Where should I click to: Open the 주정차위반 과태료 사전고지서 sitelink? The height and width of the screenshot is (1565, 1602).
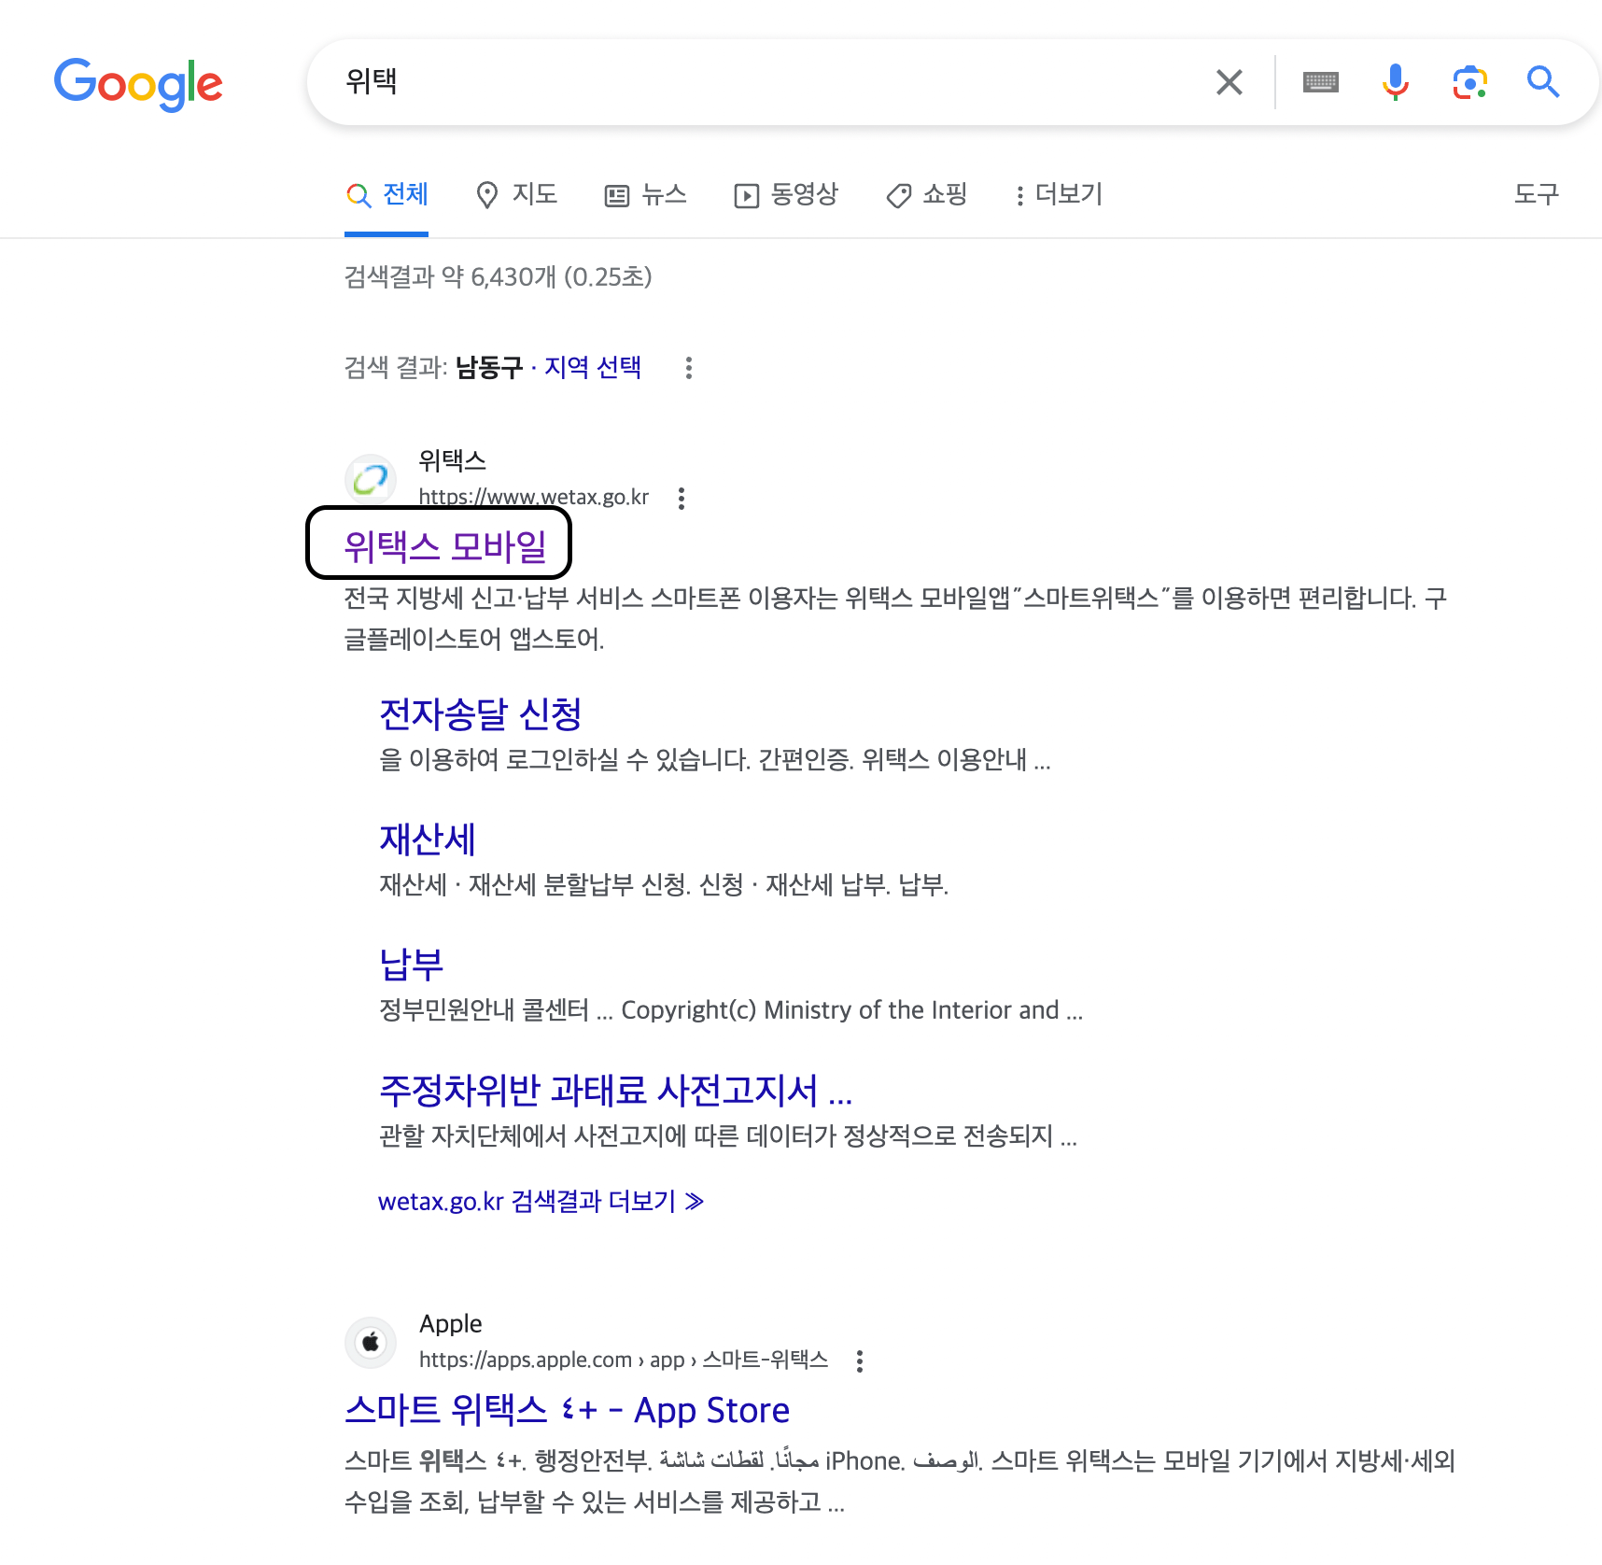615,1090
